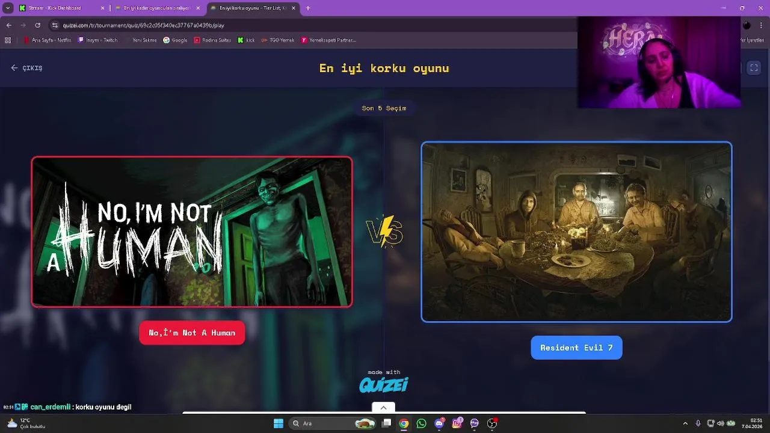The height and width of the screenshot is (433, 770).
Task: Open the Insym - Twitch bookmark
Action: (98, 40)
